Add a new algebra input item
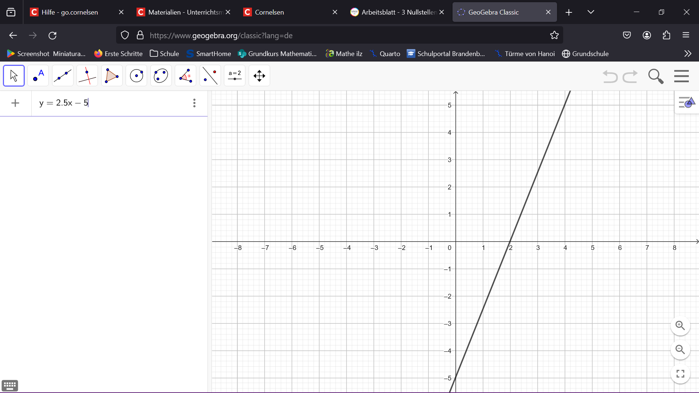 pyautogui.click(x=15, y=103)
